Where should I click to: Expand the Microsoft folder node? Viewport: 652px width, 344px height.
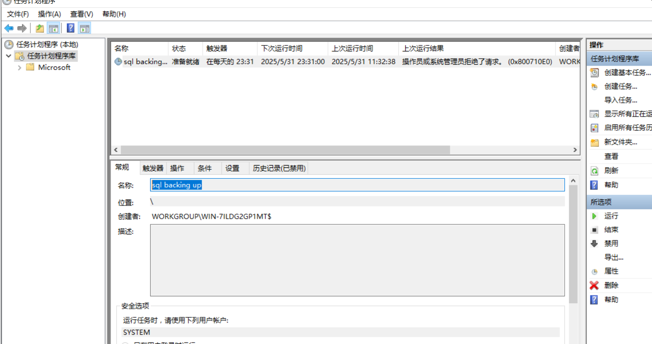coord(19,67)
